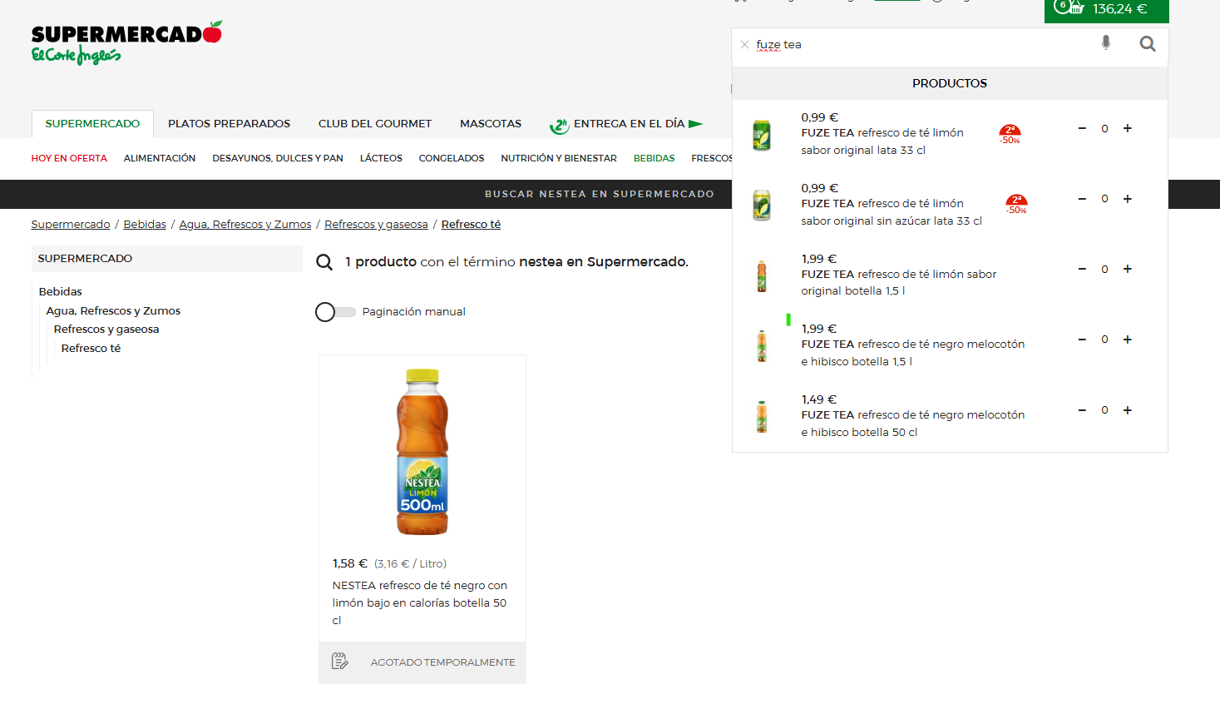Viewport: 1220px width, 709px height.
Task: Select Bebidas in sidebar category tree
Action: (x=61, y=292)
